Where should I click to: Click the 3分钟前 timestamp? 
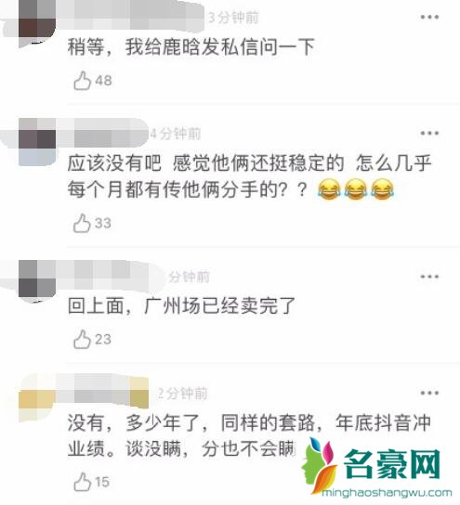tap(233, 17)
